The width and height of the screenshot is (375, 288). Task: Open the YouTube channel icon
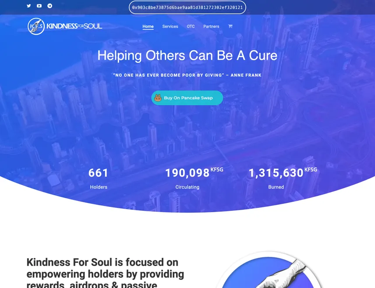[x=39, y=6]
